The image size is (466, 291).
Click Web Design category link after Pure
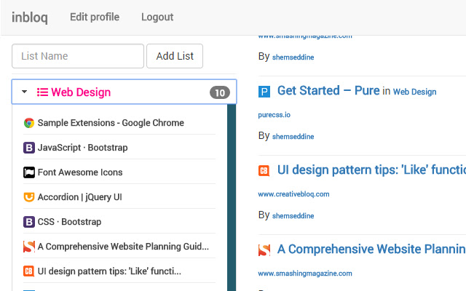(x=414, y=92)
